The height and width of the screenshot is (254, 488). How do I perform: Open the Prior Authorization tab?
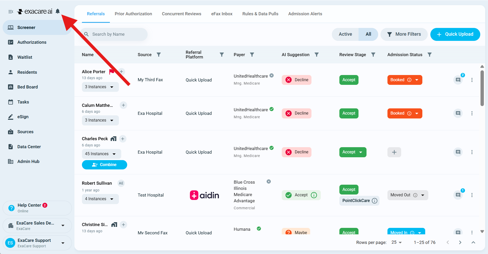[x=133, y=14]
